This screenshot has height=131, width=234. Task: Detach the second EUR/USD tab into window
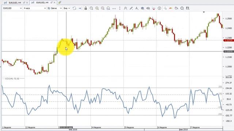(52, 3)
